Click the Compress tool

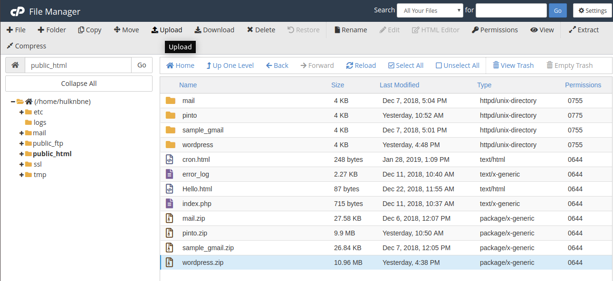(26, 46)
